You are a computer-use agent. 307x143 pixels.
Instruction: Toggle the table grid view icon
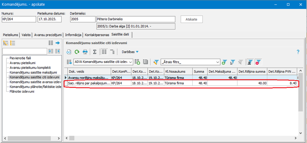[x=105, y=52]
